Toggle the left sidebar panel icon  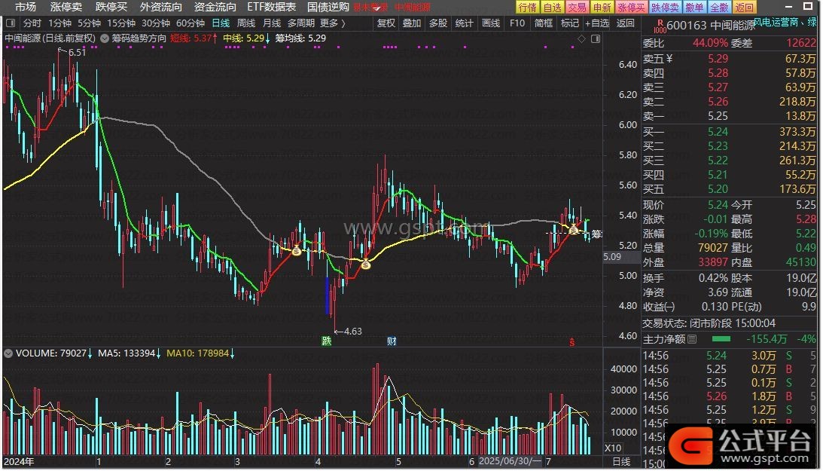(11, 23)
